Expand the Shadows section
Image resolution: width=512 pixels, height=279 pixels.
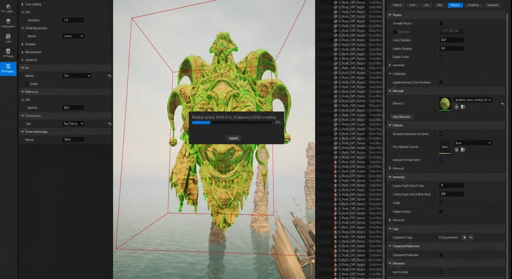[x=22, y=44]
